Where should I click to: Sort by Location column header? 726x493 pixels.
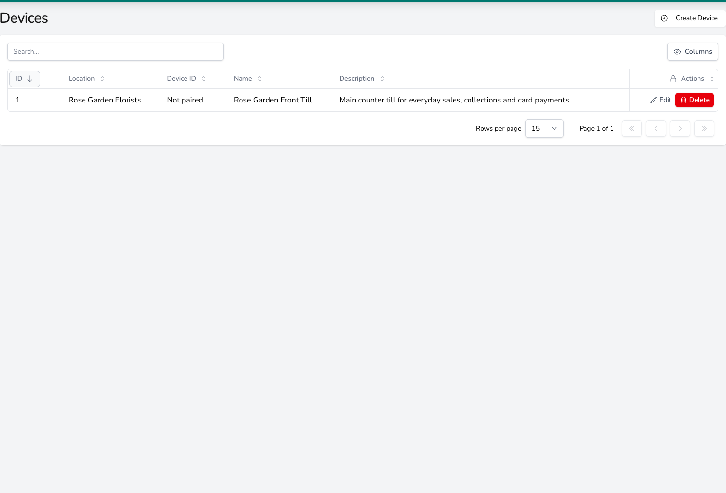86,79
